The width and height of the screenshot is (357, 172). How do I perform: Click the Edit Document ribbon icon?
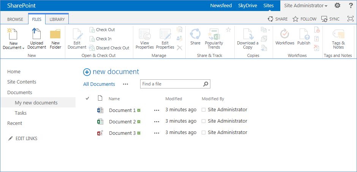(x=77, y=34)
